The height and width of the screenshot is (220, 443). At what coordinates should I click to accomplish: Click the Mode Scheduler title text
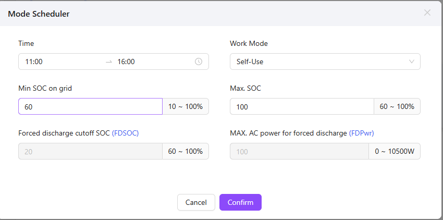click(39, 14)
